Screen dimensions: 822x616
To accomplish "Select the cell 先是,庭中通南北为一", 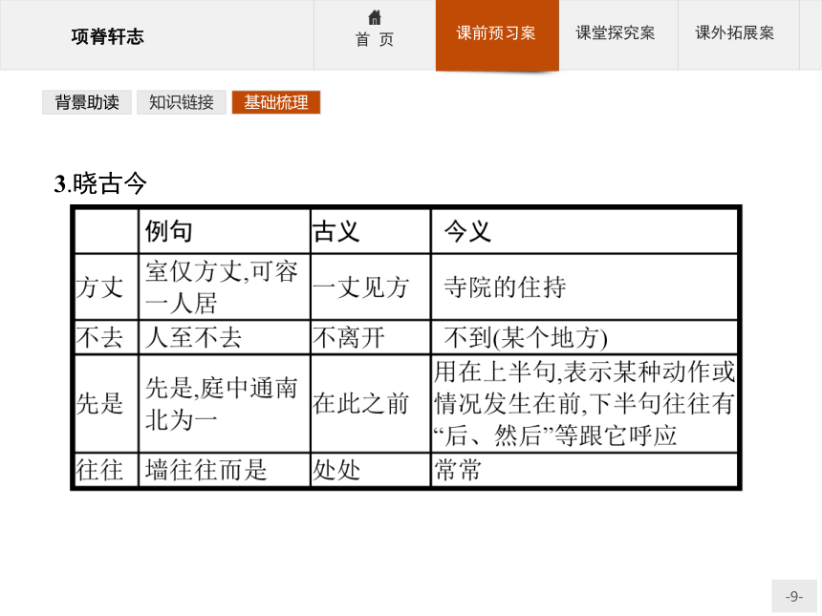I will pos(225,403).
